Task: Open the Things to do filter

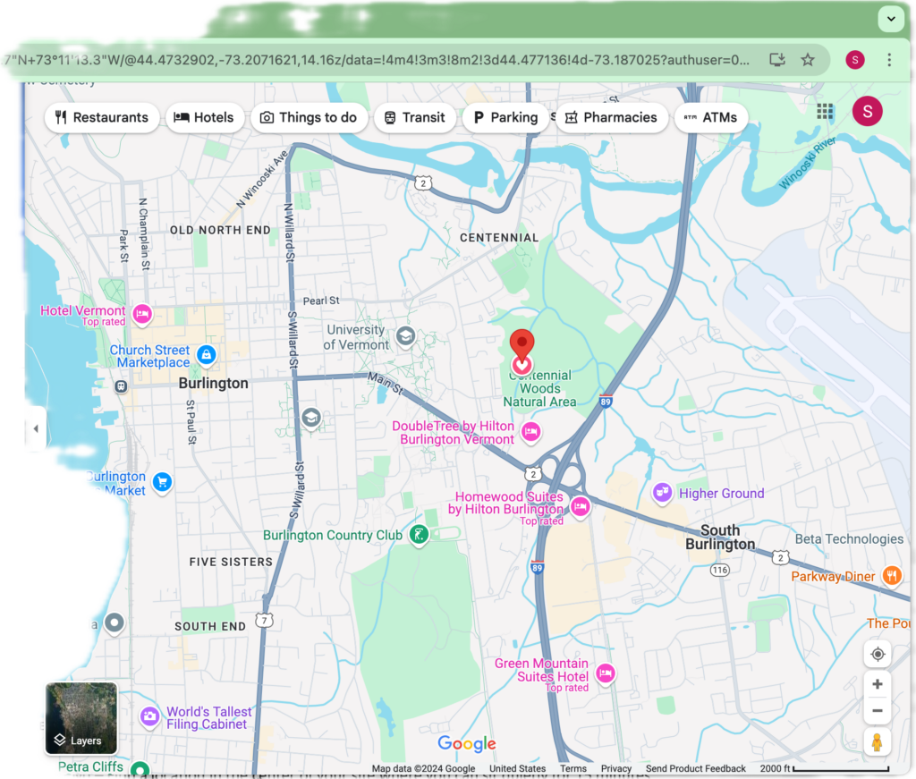Action: pos(309,117)
